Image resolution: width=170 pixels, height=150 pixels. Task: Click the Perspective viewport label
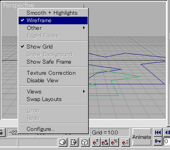click(19, 6)
